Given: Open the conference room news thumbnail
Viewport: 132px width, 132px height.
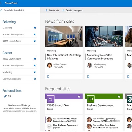Looking at the screenshot, I should tap(64, 37).
